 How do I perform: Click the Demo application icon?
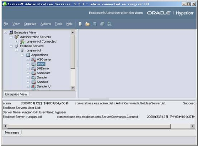[x=33, y=64]
